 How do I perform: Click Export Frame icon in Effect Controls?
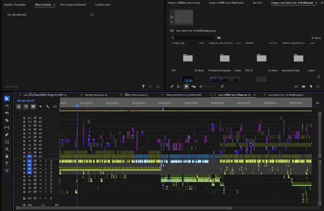coord(158,86)
